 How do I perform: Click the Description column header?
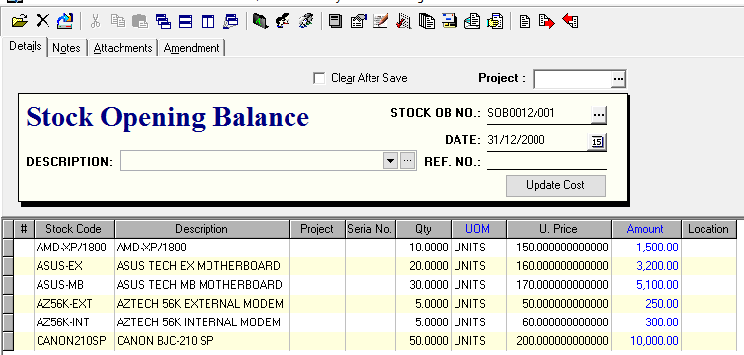[202, 229]
